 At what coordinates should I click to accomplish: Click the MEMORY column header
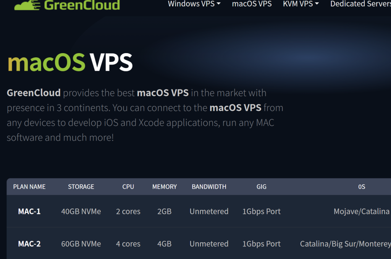[x=165, y=187]
